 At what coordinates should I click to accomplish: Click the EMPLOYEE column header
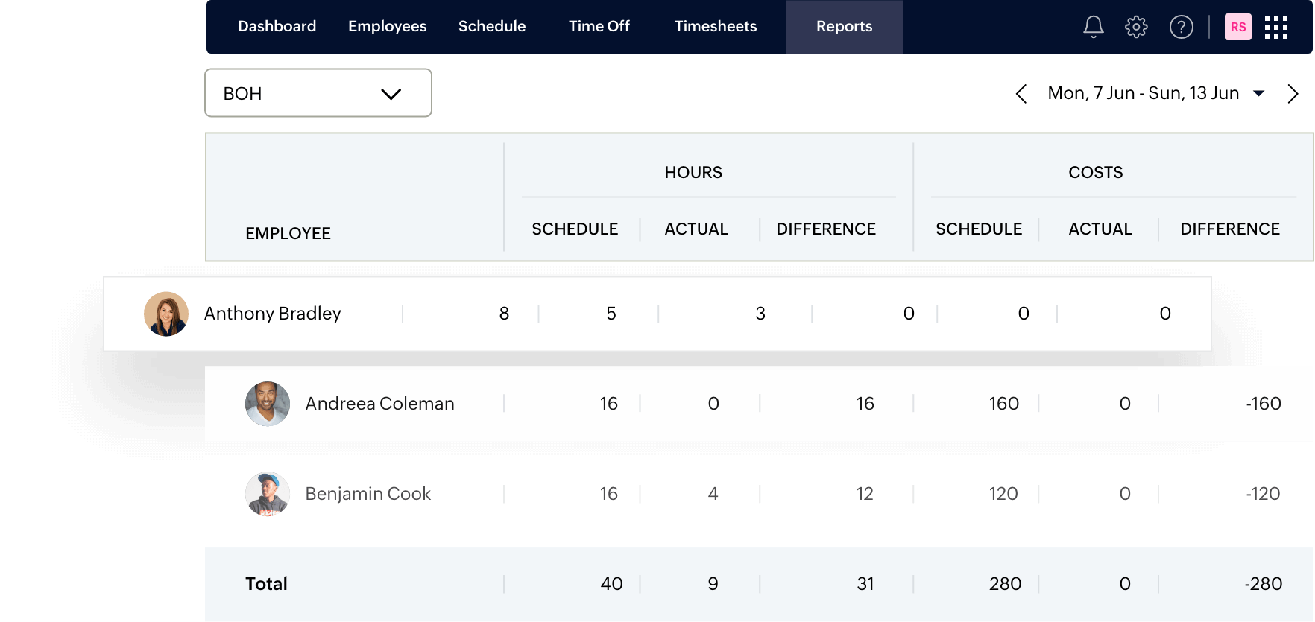point(288,233)
